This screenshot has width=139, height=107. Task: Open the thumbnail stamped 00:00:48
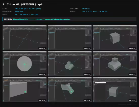click(x=25, y=38)
